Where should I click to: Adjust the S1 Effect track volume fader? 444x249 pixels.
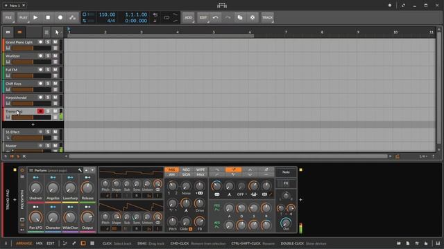(31, 138)
